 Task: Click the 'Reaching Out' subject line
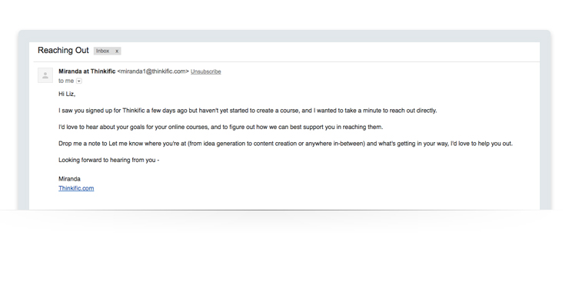point(63,51)
